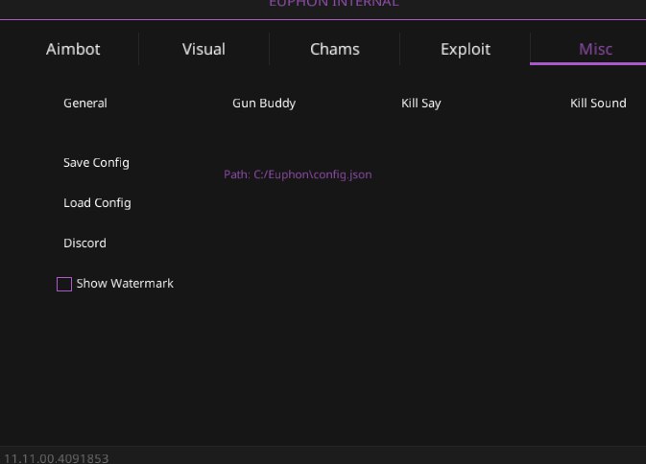Select the Chams tab
Viewport: 646px width, 464px height.
334,49
